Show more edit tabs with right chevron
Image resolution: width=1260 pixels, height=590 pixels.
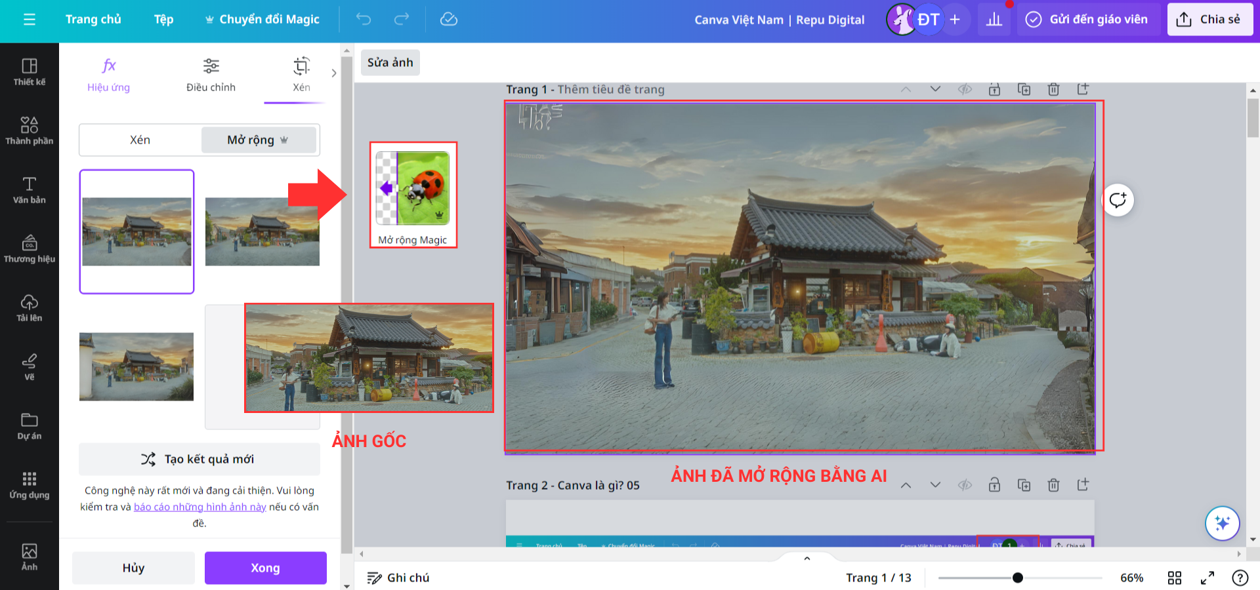pyautogui.click(x=334, y=73)
